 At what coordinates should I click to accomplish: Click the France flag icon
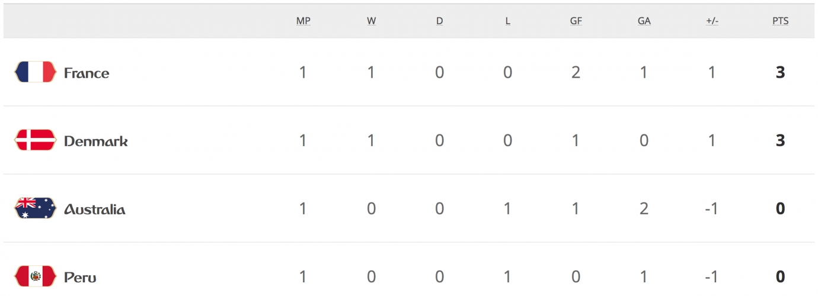[x=35, y=72]
